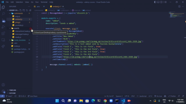Open editor more actions ellipsis

[183, 6]
